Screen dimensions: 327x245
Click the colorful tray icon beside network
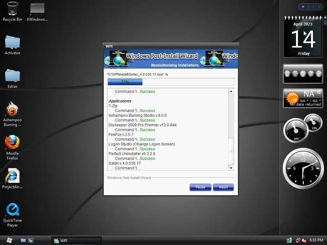click(289, 240)
